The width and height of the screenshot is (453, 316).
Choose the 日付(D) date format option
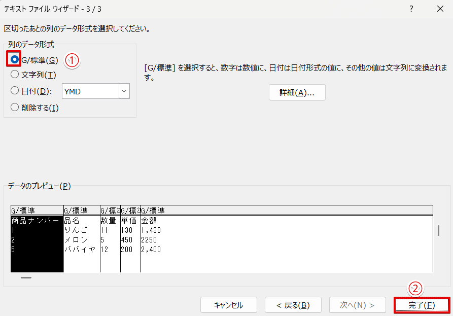pos(15,91)
